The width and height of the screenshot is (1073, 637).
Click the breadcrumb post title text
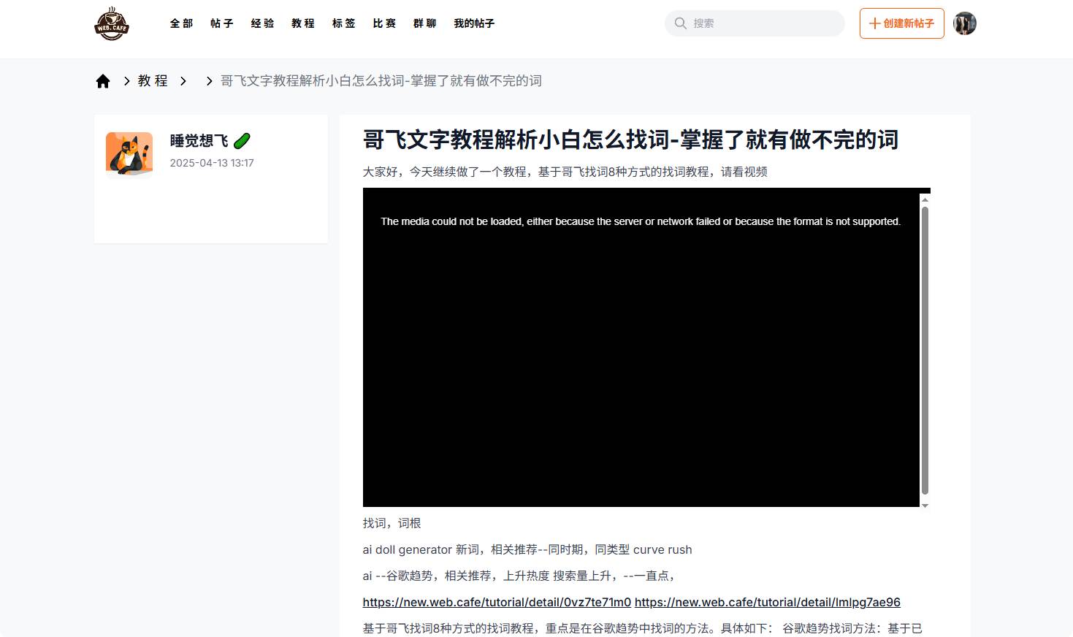(381, 81)
